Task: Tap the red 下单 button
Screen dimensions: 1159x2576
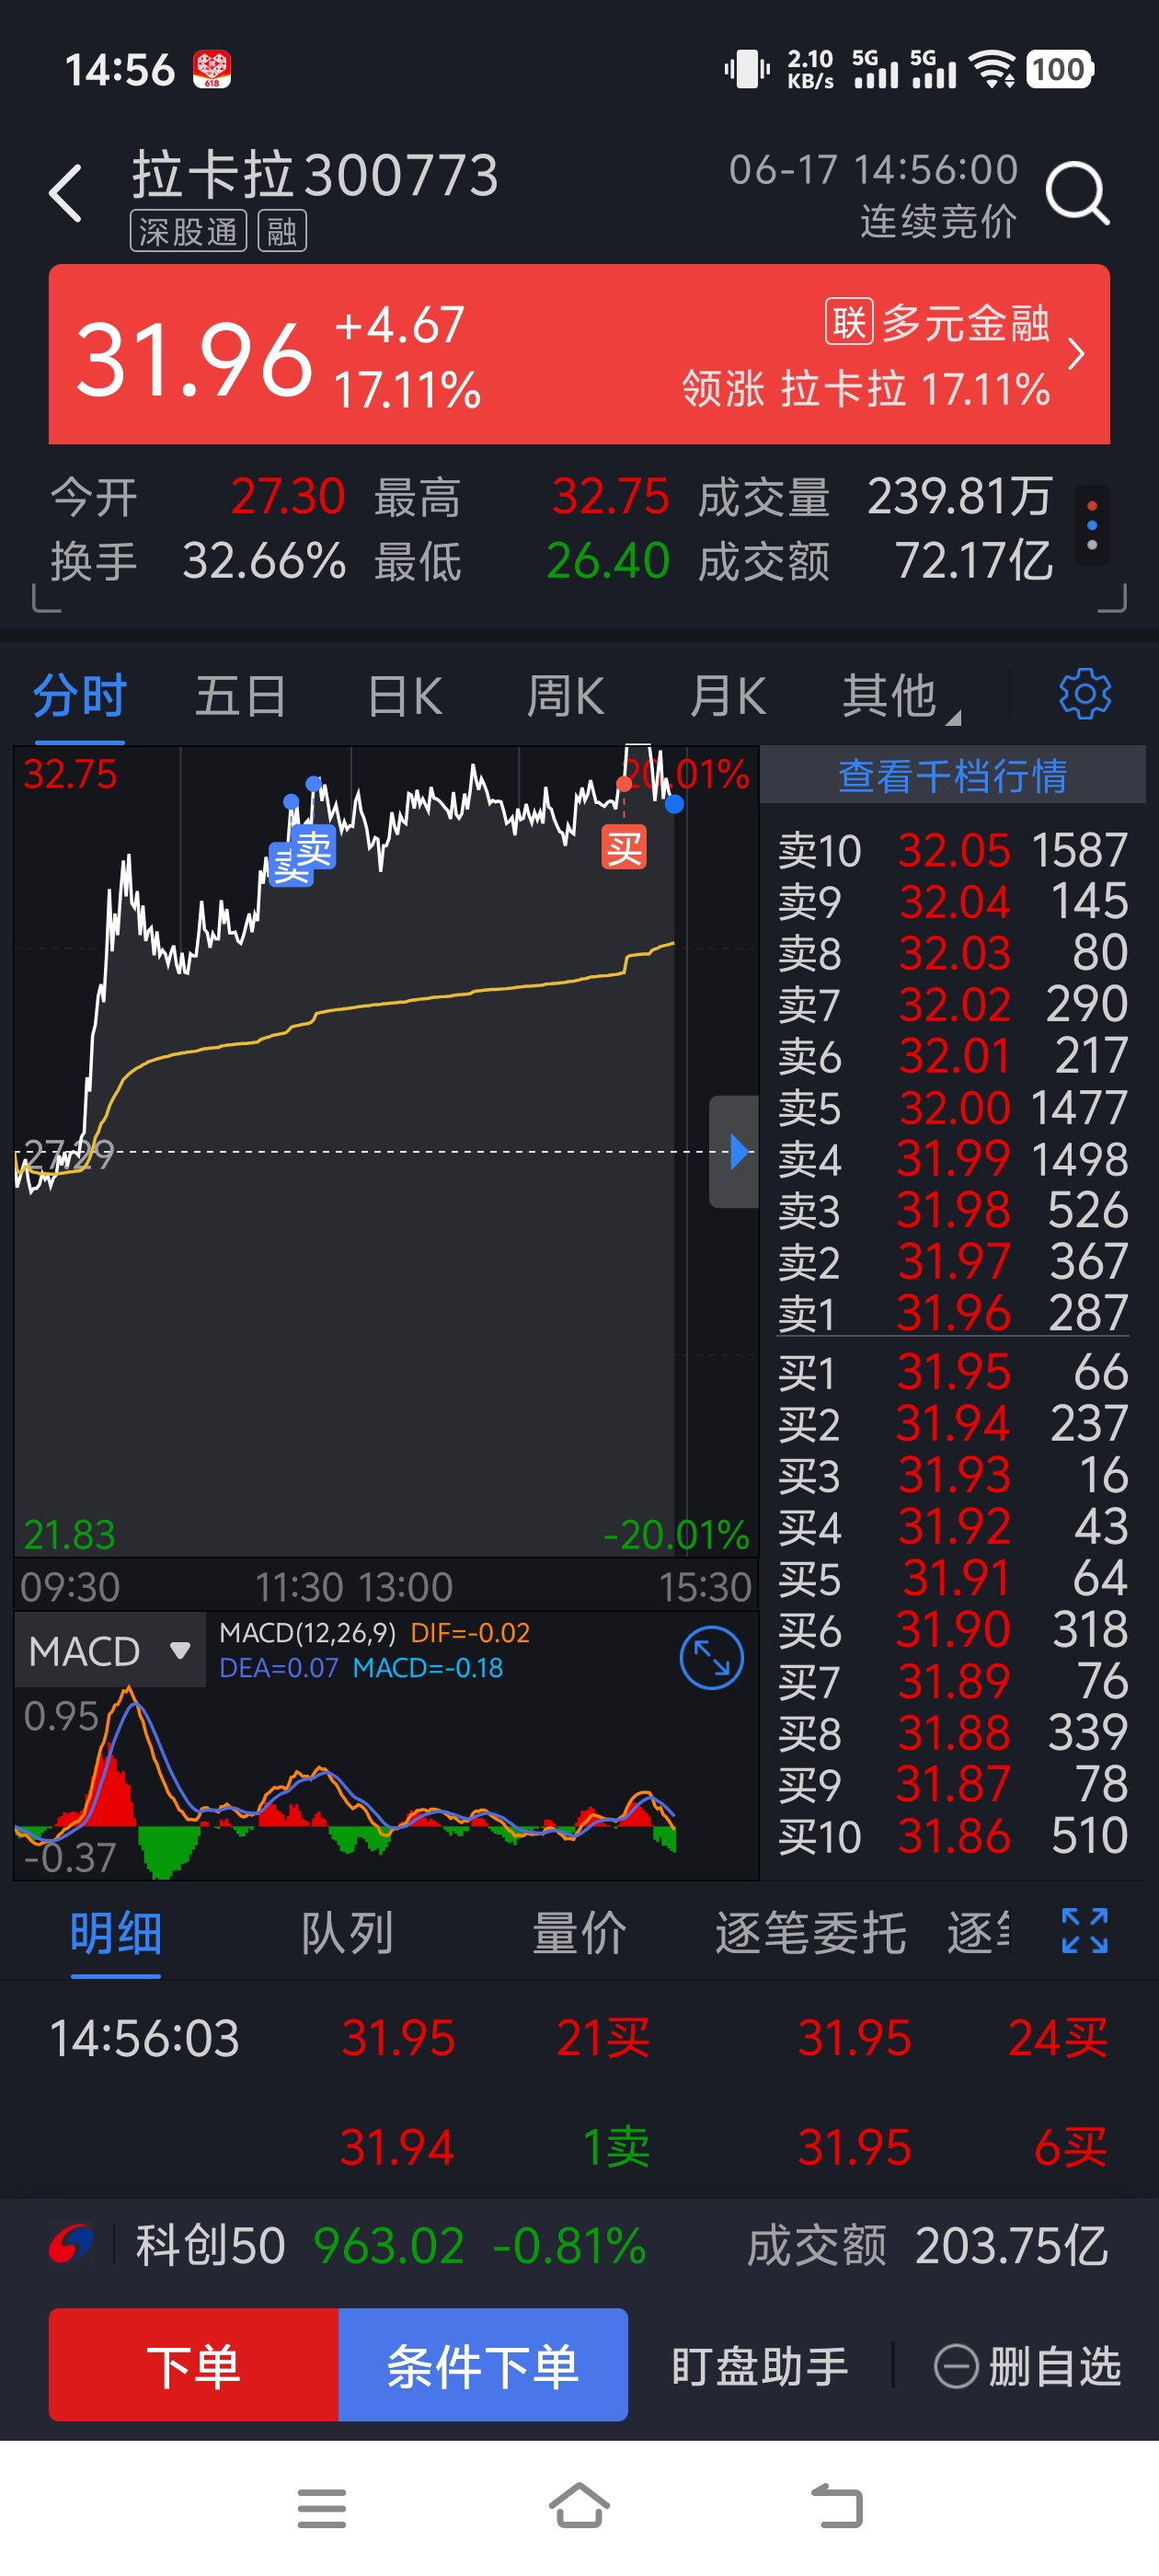Action: (194, 2365)
